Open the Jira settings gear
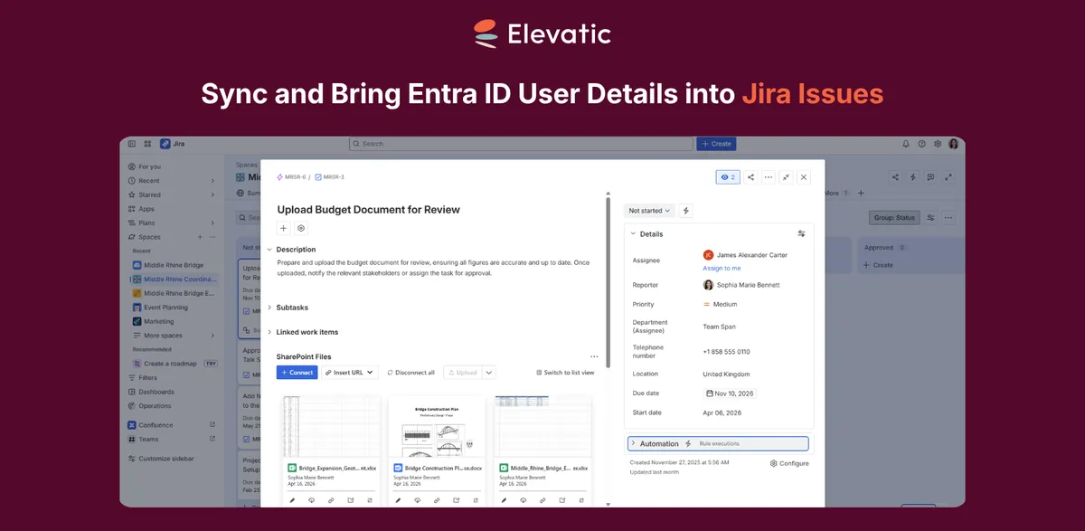Screen dimensions: 1085x531 tap(938, 144)
